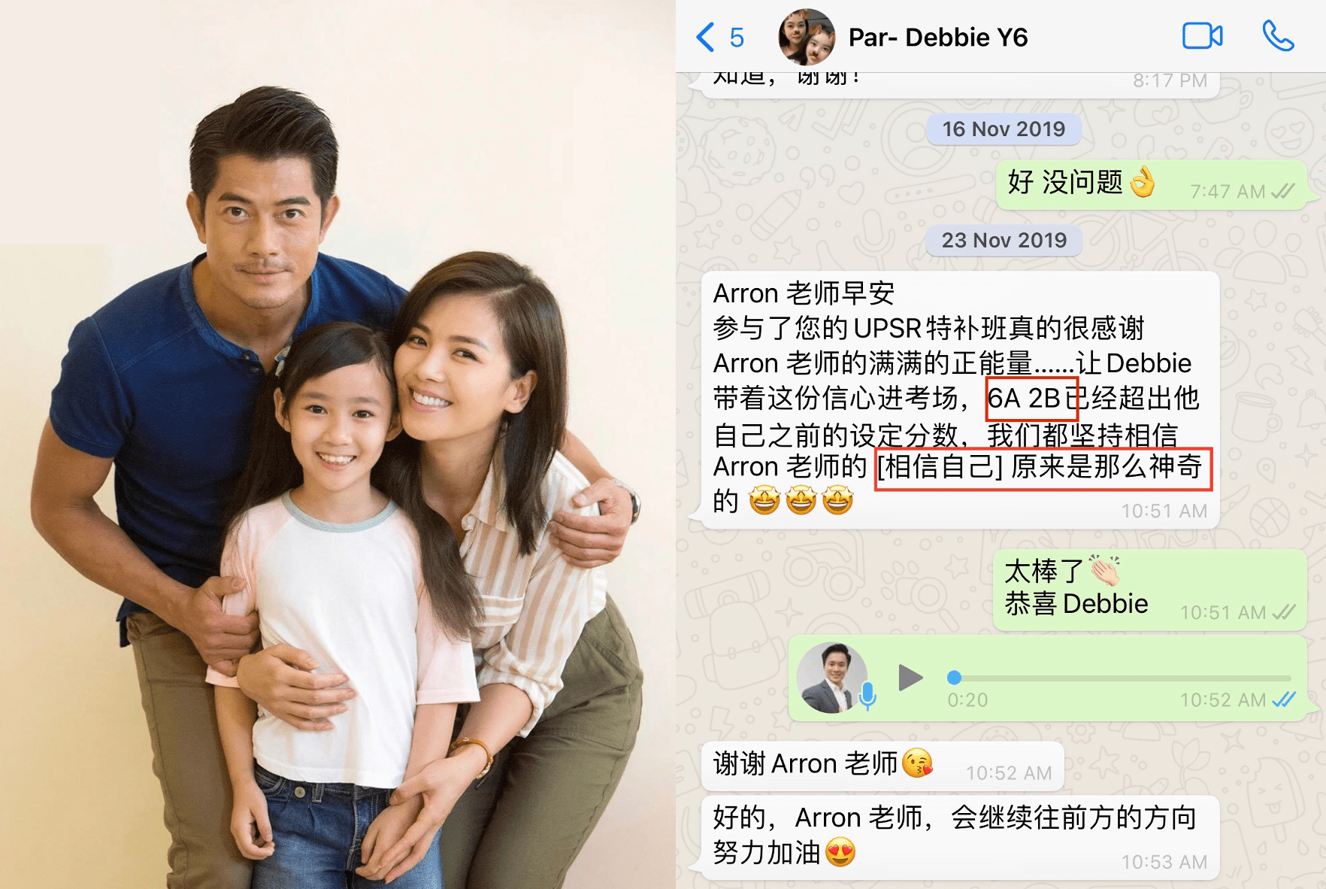The width and height of the screenshot is (1326, 889).
Task: Start a video call with Debbie's parent
Action: click(1202, 36)
